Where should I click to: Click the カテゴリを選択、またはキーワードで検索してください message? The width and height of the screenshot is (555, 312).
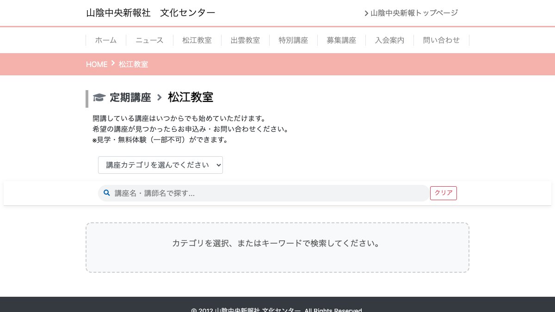coord(277,243)
